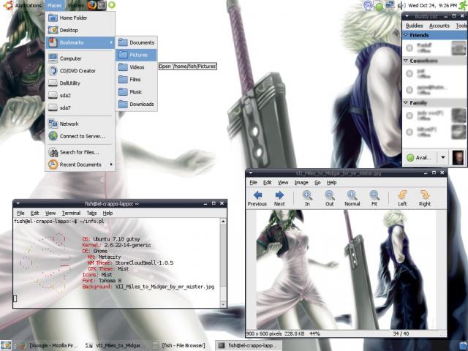468x351 pixels.
Task: Open Downloads bookmark folder
Action: [137, 104]
